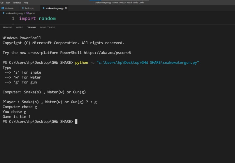The image size is (235, 163).
Task: Click the game symbol cube icon in the breadcrumb
Action: tap(27, 13)
